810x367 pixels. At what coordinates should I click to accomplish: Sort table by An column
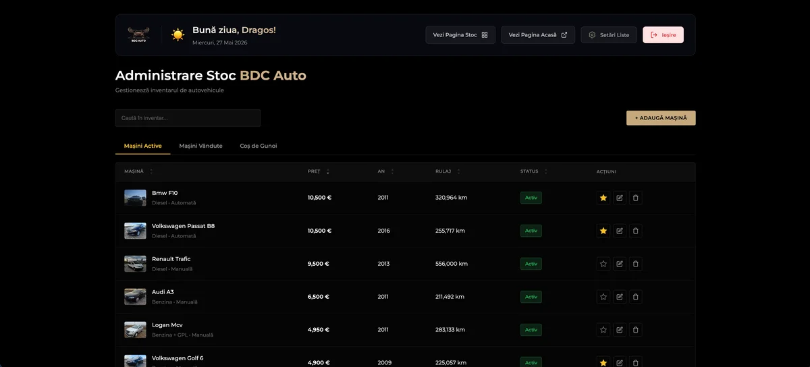click(x=386, y=171)
